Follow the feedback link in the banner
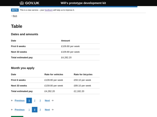Screen dimensions: 157x117 49,10
